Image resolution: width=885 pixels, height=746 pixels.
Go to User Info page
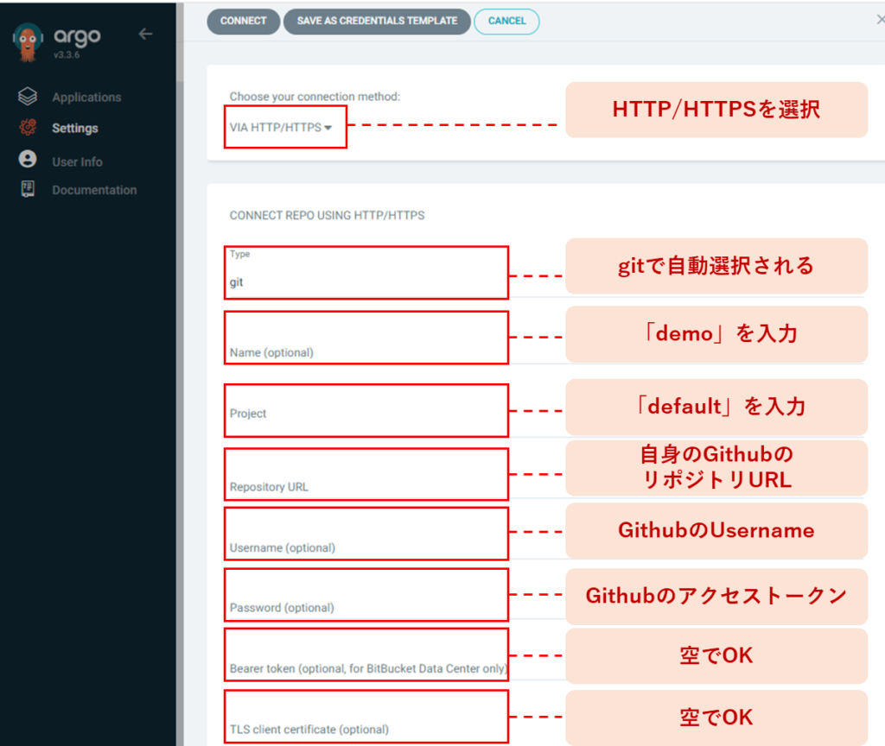click(x=77, y=161)
